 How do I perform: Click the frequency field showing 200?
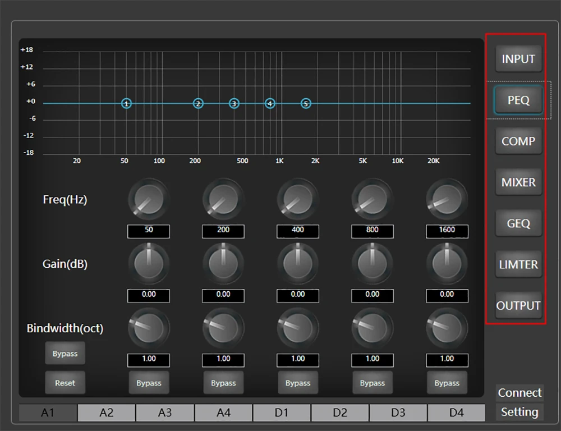223,231
